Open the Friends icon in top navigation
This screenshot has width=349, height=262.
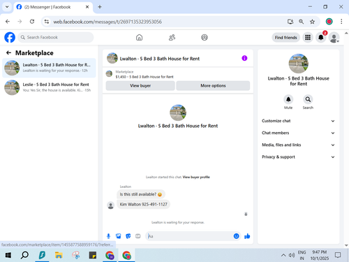[x=172, y=37]
